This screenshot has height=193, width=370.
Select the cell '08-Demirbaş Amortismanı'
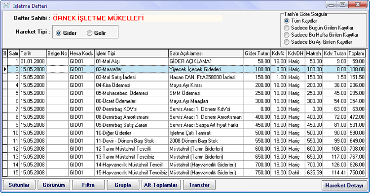131,117
